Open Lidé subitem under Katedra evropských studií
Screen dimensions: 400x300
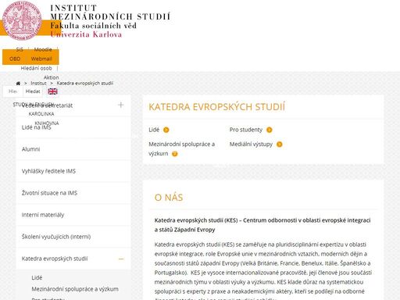[x=37, y=278]
